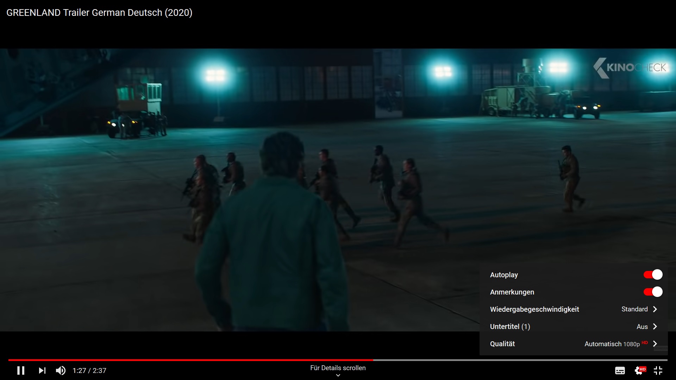676x380 pixels.
Task: Click the KinoCheck channel watermark
Action: [630, 68]
